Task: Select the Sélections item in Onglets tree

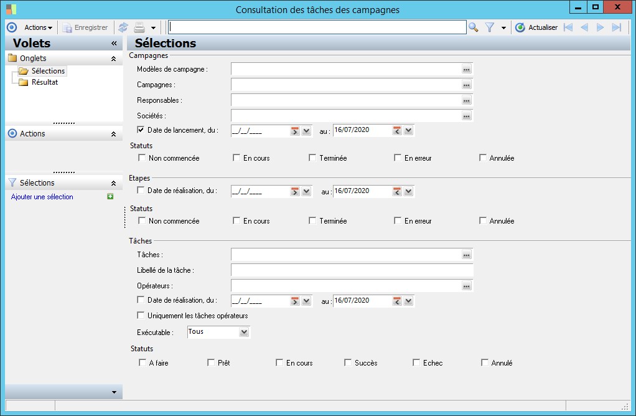Action: (48, 71)
